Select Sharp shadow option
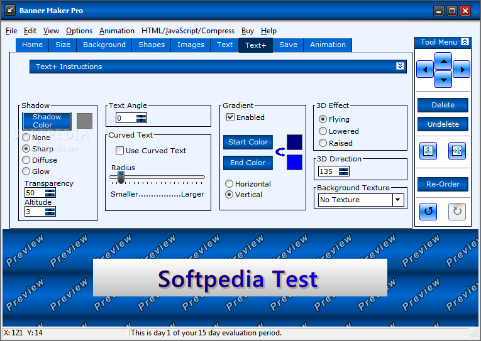 point(26,149)
